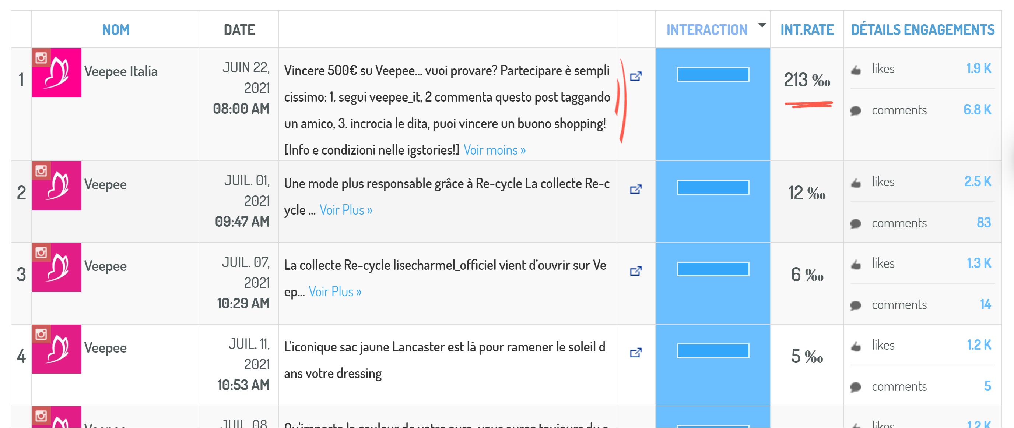Click the 83 comments value
Screen dimensions: 1014x428
click(x=984, y=223)
